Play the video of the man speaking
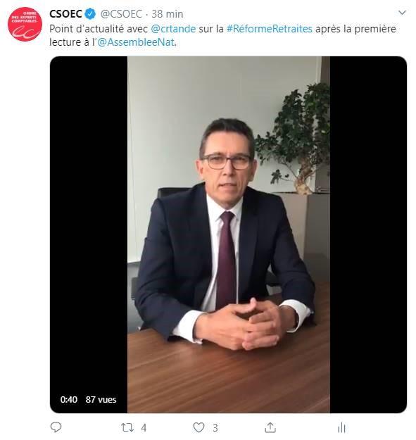Image resolution: width=416 pixels, height=440 pixels. [x=229, y=234]
